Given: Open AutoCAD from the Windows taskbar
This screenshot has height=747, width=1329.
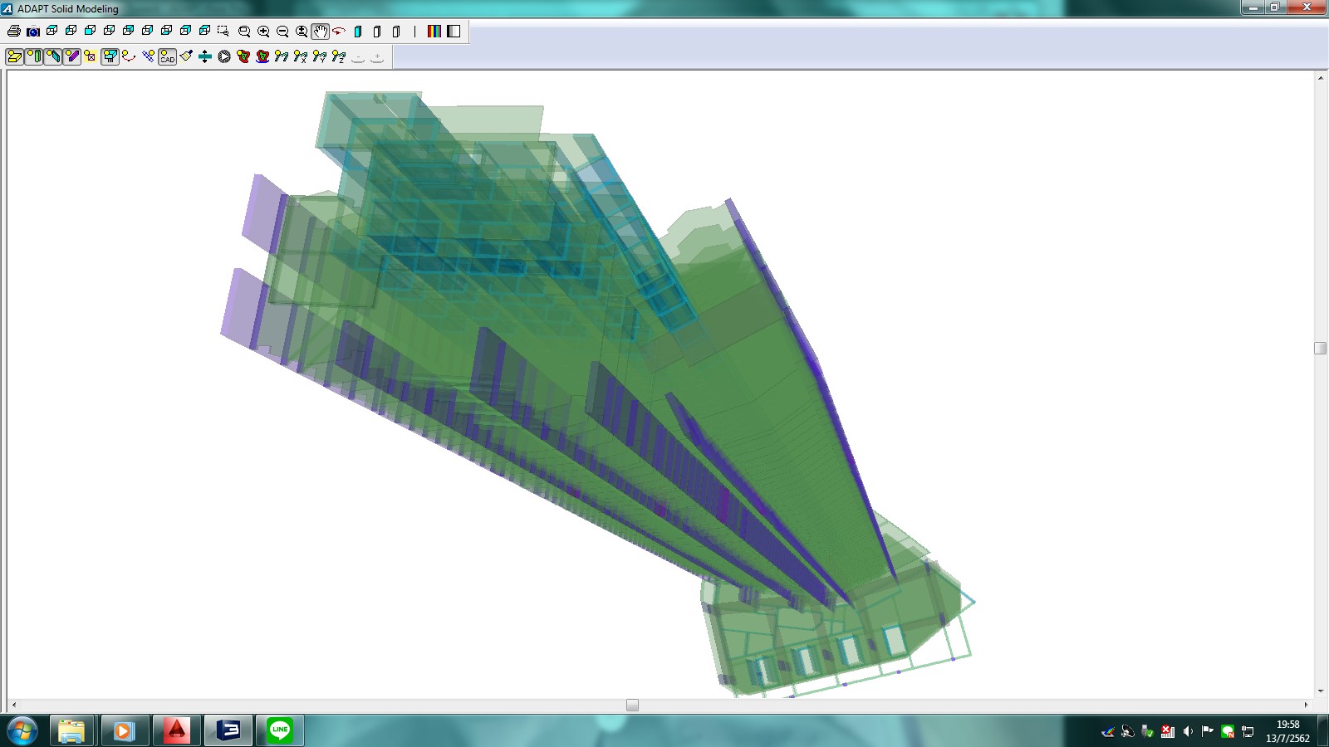Looking at the screenshot, I should pos(176,730).
